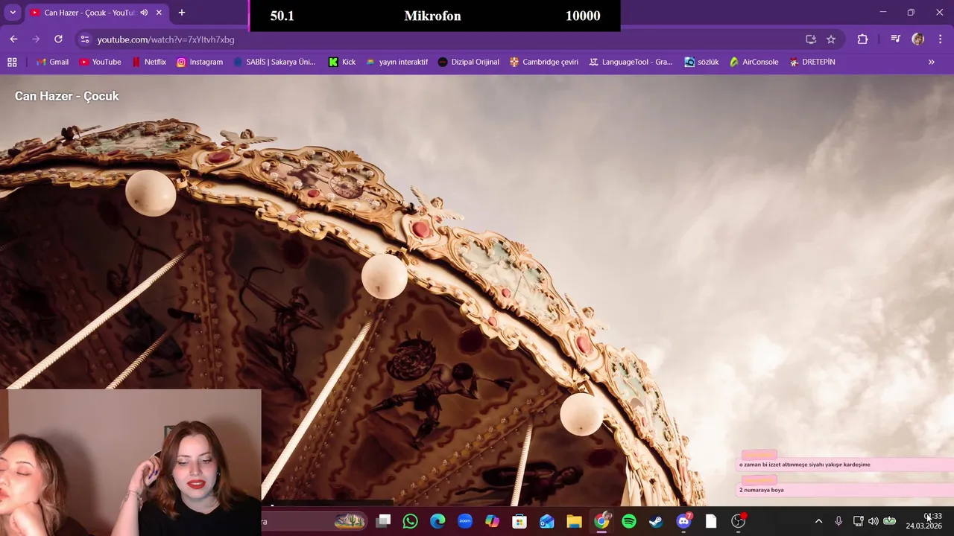Mute the tab via its speaker icon
Viewport: 954px width, 536px height.
(x=144, y=13)
